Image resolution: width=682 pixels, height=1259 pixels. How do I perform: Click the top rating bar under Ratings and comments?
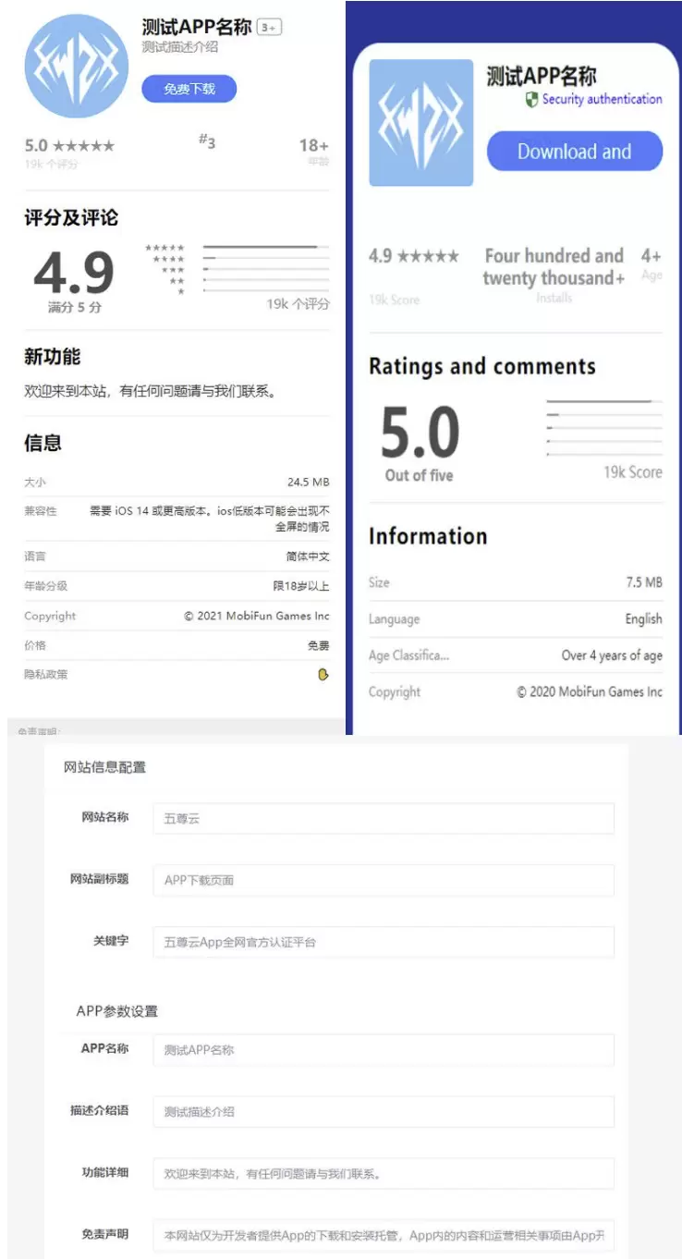click(x=604, y=401)
